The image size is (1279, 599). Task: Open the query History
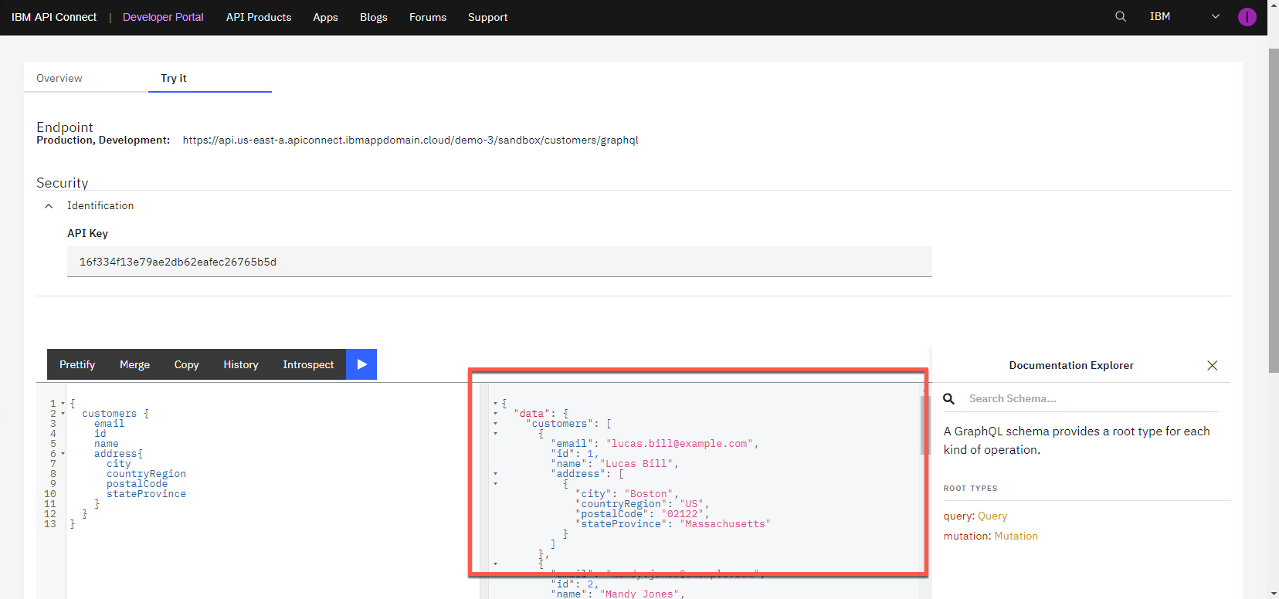point(240,365)
